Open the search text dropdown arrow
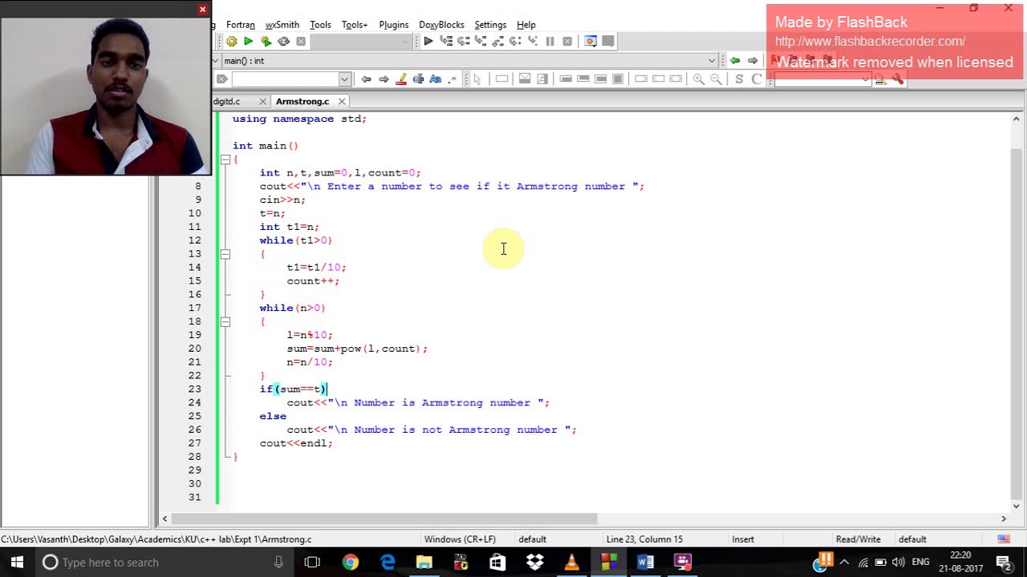 click(x=344, y=79)
